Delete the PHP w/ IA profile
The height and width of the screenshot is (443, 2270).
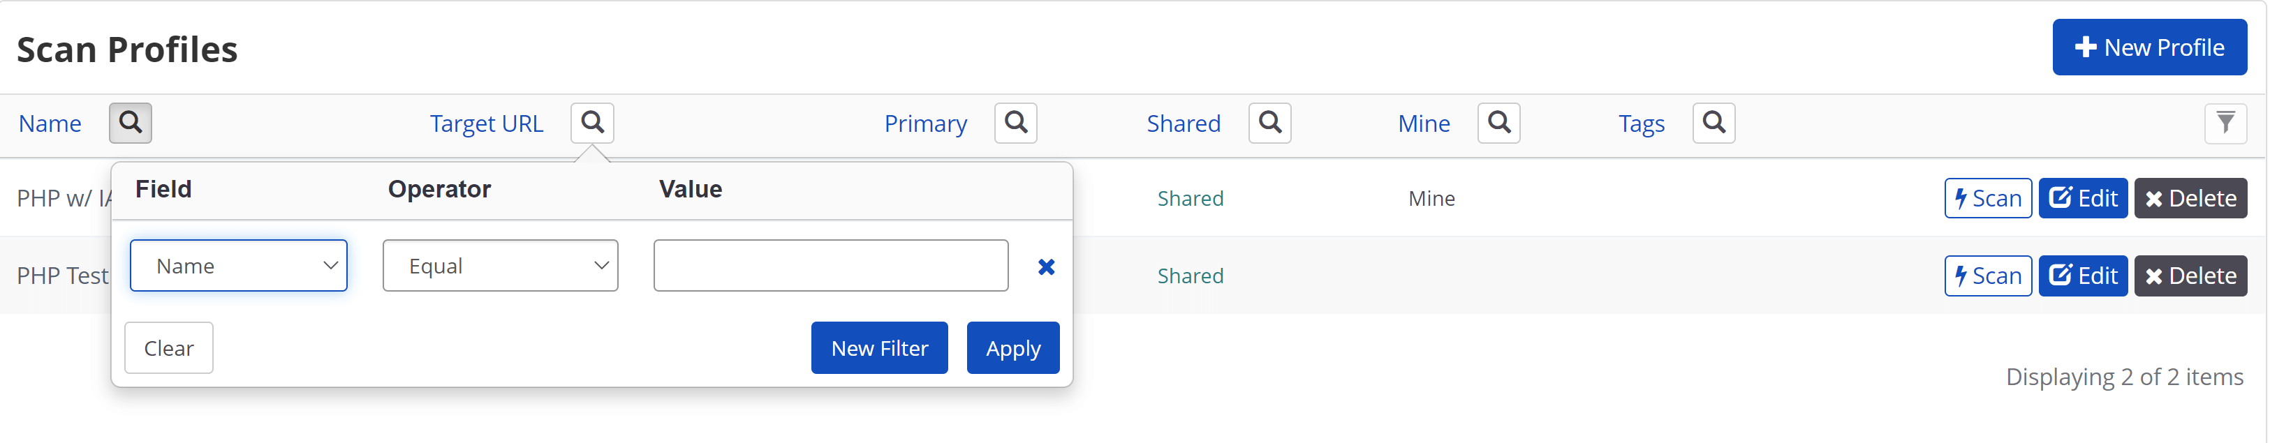[x=2192, y=199]
